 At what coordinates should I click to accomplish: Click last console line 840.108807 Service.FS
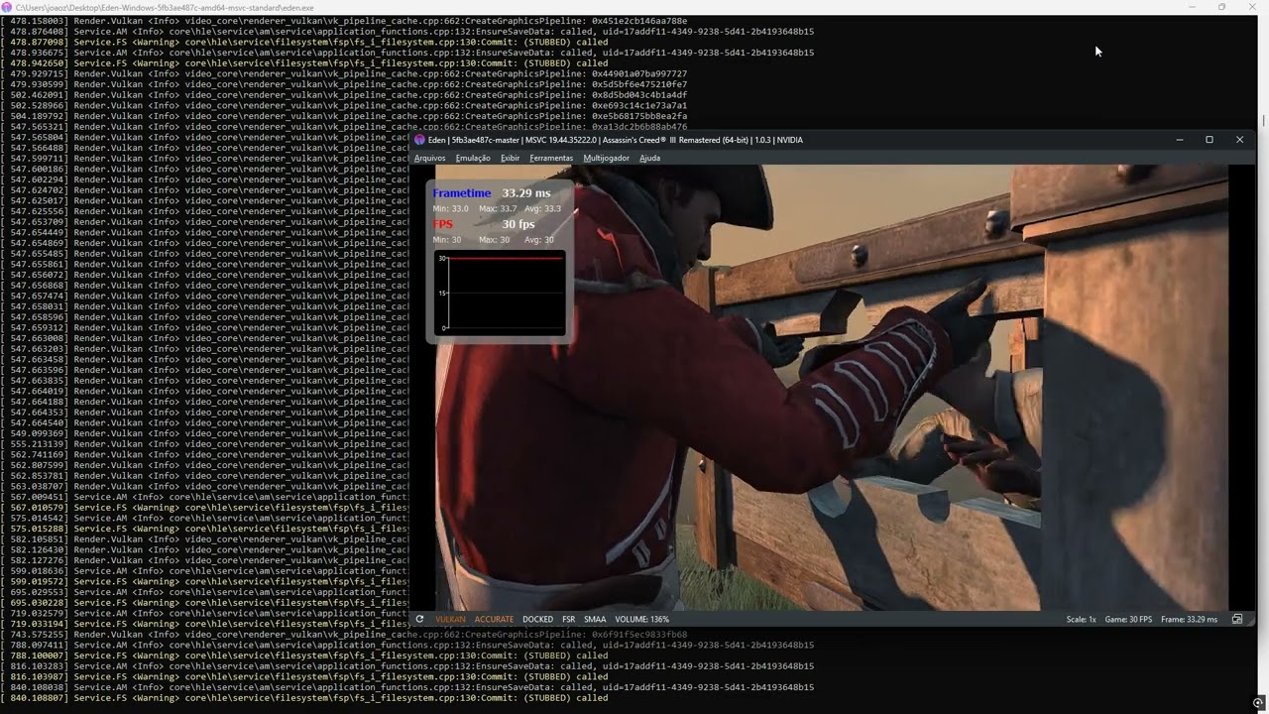(x=304, y=698)
